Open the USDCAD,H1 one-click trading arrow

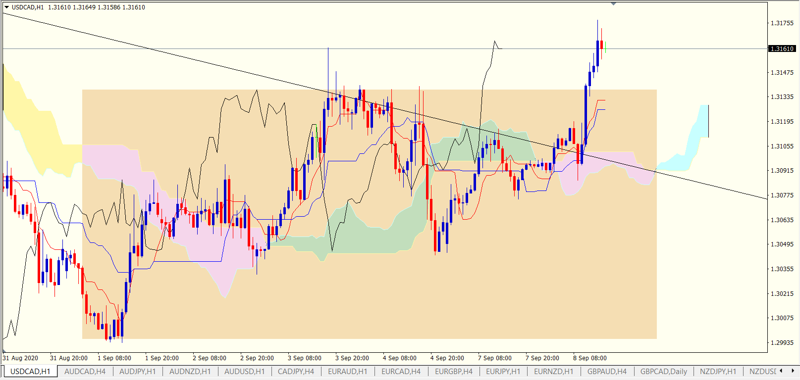[x=6, y=7]
